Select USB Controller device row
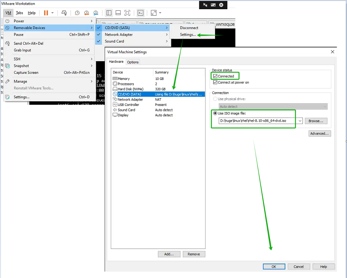Screen dimensions: 347x278 pos(158,104)
